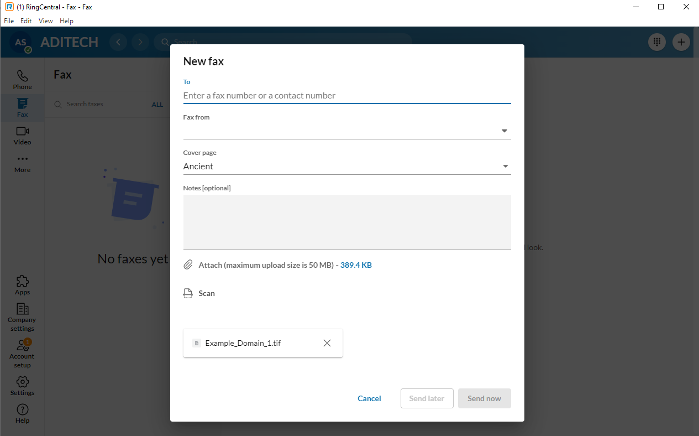Open the View menu
Viewport: 699px width, 436px height.
click(46, 21)
